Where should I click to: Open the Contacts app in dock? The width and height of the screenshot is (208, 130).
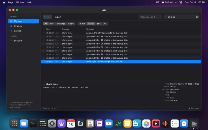click(90, 124)
